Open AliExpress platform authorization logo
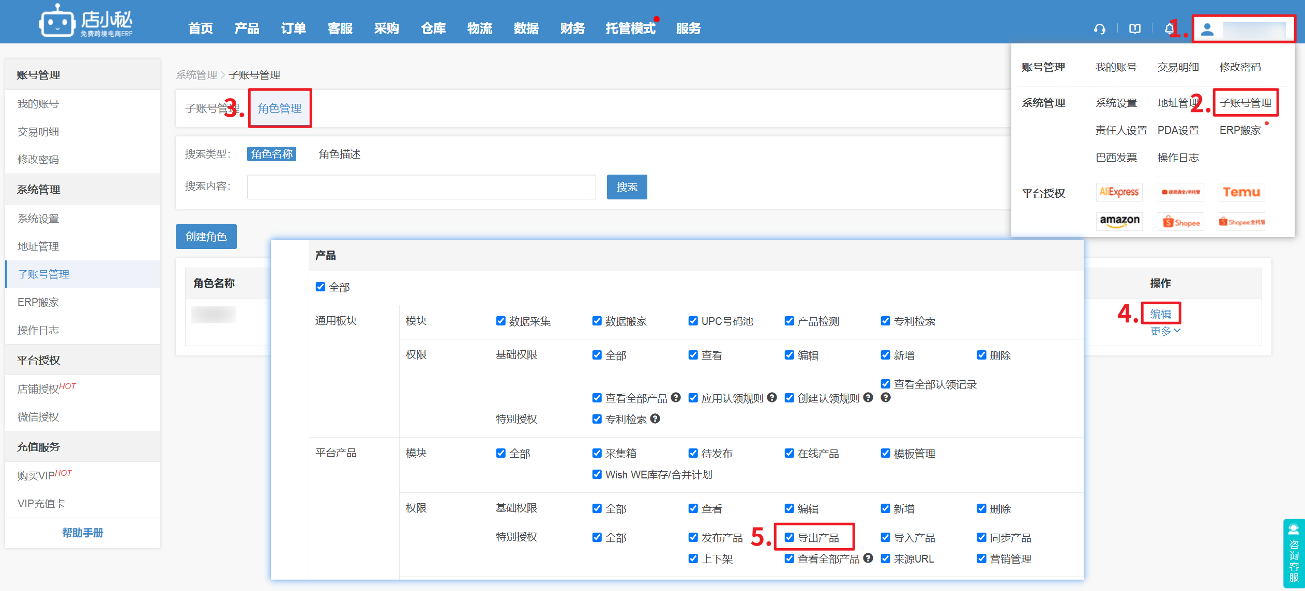 click(x=1119, y=192)
